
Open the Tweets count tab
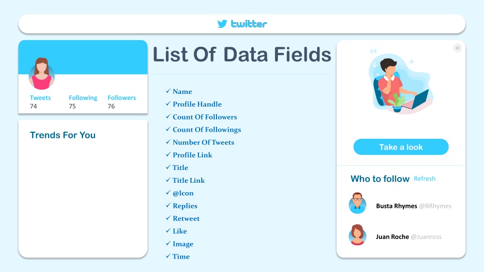coord(40,102)
